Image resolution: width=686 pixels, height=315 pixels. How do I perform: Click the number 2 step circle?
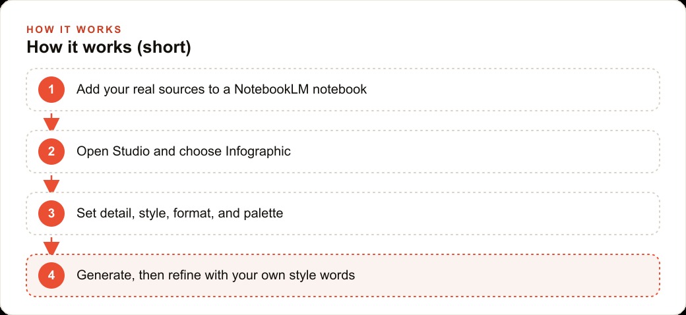(x=51, y=152)
